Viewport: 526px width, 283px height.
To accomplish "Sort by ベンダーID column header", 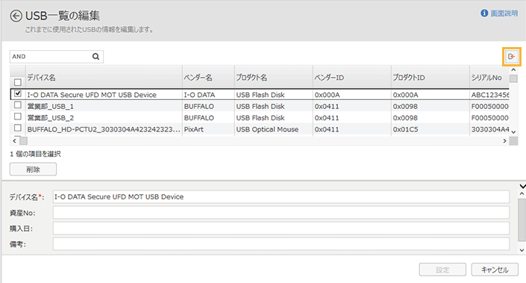I will [352, 78].
